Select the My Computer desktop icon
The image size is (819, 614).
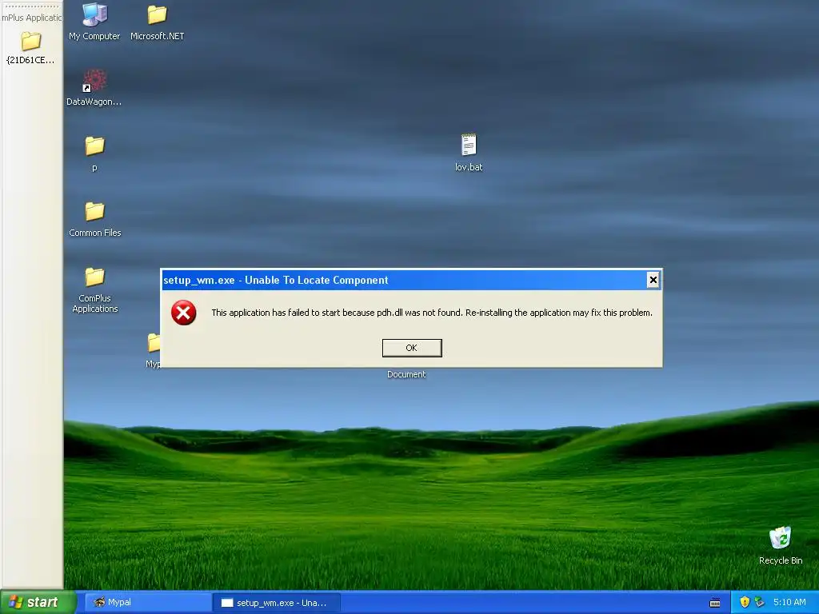coord(94,22)
